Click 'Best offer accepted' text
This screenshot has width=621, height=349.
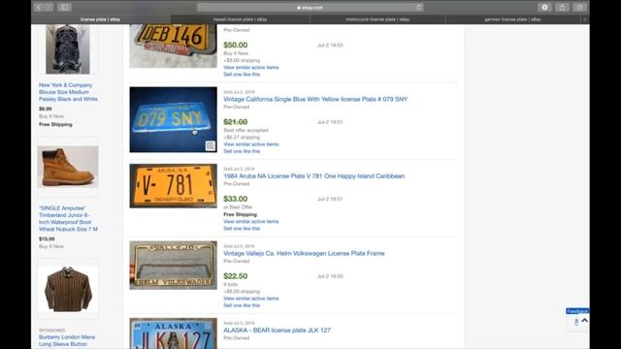tap(245, 130)
